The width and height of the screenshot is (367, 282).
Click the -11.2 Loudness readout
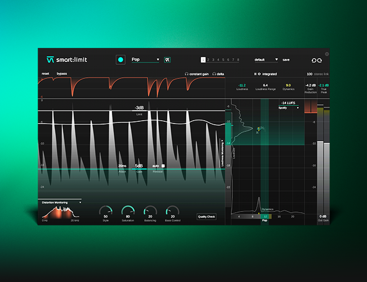coord(242,85)
